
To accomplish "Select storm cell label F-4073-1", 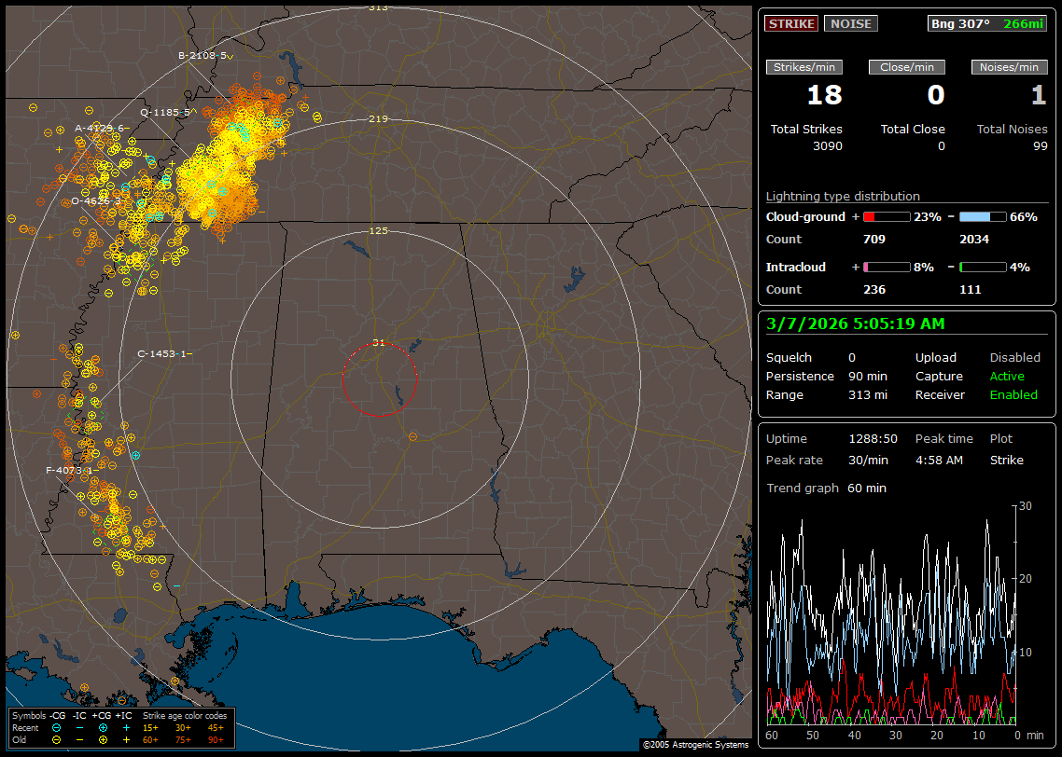I will pos(69,471).
